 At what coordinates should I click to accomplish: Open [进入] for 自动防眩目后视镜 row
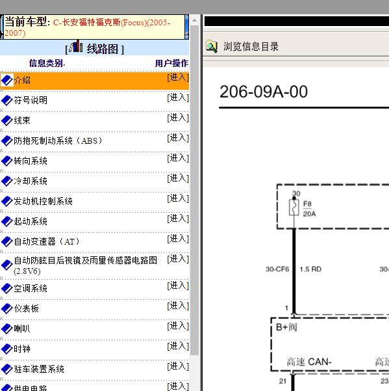point(178,259)
